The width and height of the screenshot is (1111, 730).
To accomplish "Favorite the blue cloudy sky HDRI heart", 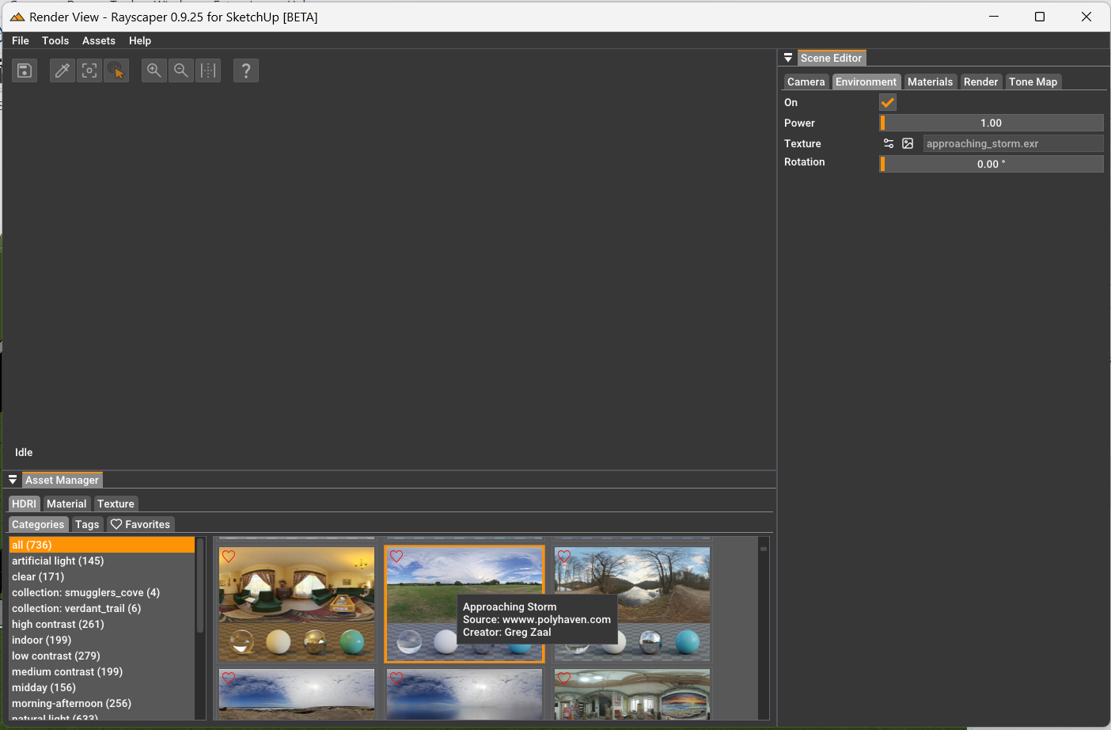I will [x=396, y=678].
